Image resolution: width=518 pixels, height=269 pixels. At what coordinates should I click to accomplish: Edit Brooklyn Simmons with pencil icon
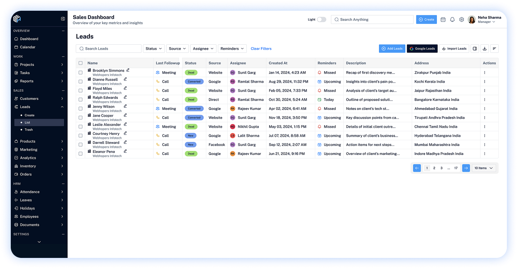[x=128, y=70]
